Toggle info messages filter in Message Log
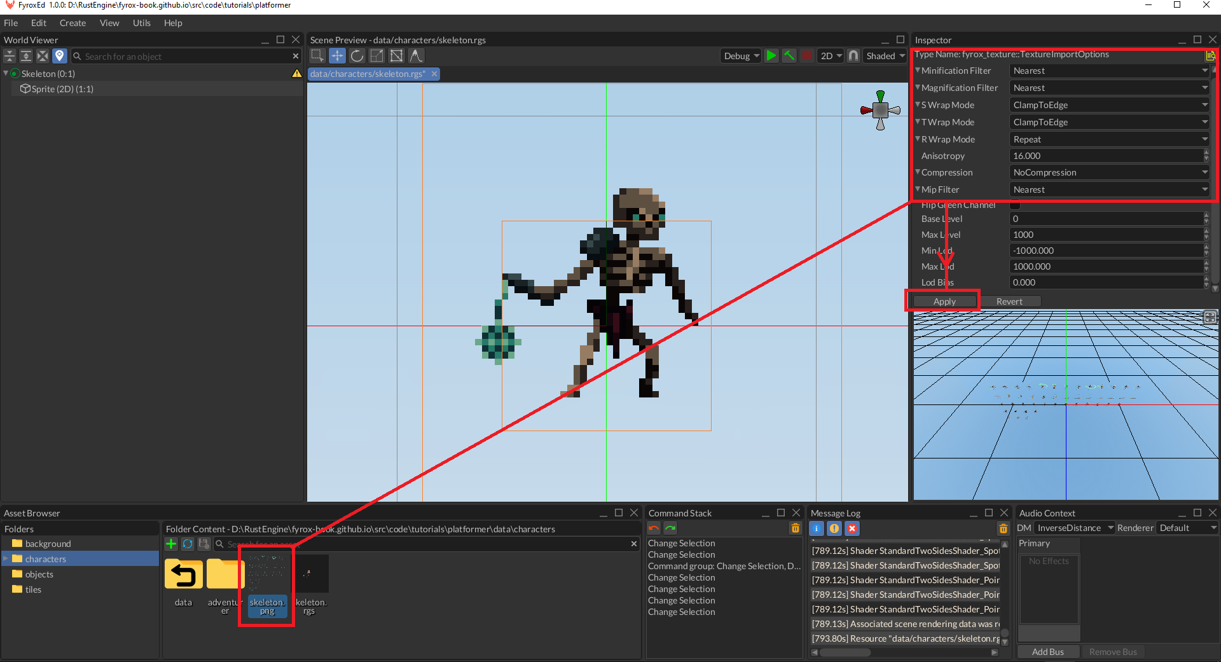The image size is (1221, 662). coord(817,528)
